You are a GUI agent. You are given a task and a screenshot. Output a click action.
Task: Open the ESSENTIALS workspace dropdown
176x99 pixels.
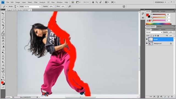160,2
